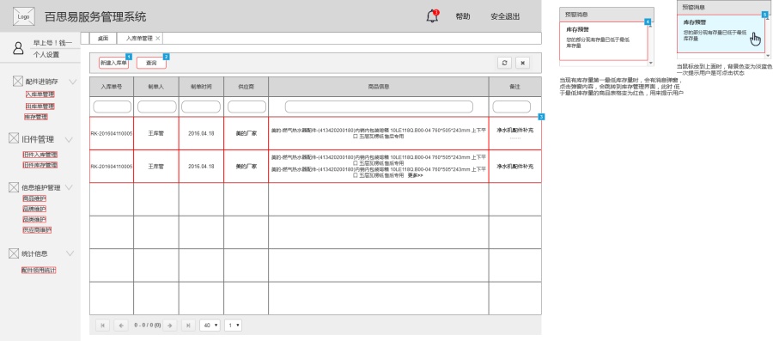This screenshot has width=773, height=341.
Task: Click the 查询 button
Action: pyautogui.click(x=151, y=63)
